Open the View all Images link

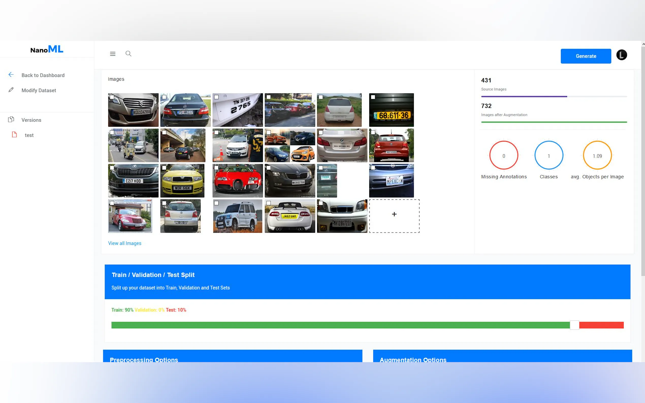[124, 243]
